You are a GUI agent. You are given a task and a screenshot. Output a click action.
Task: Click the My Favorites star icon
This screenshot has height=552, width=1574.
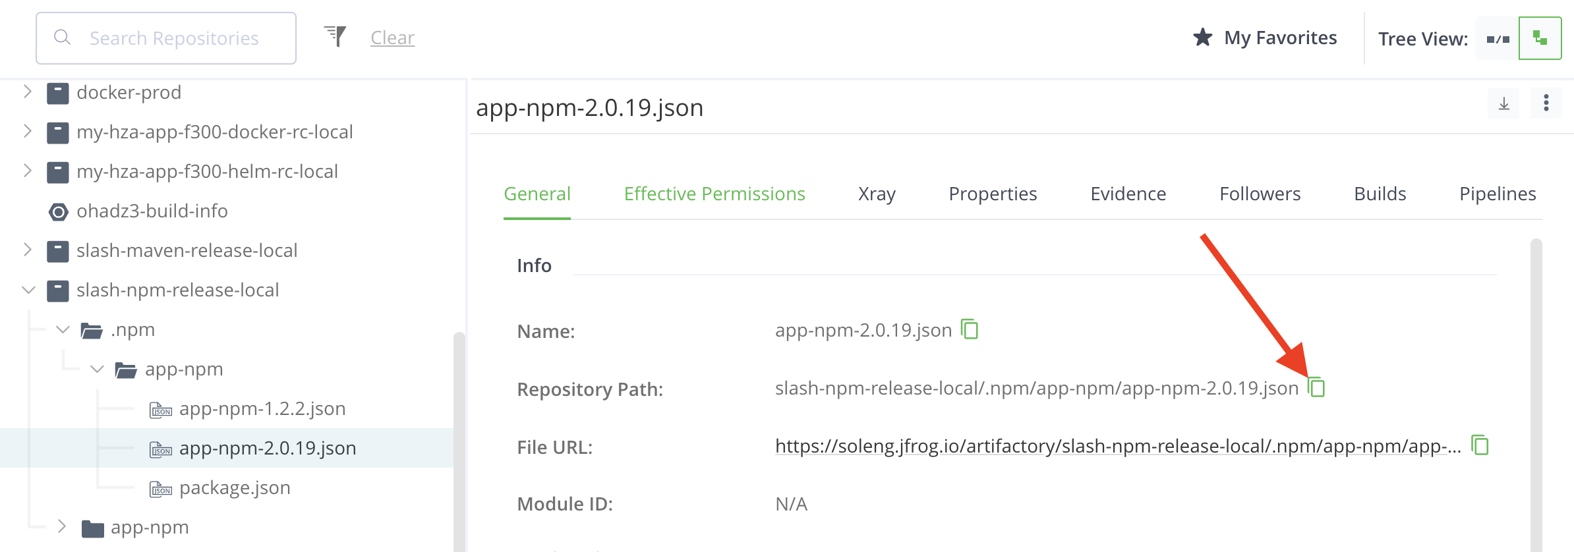(x=1202, y=38)
